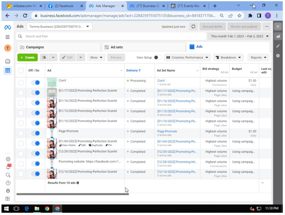Check the select-all checkbox in table header

[21, 71]
